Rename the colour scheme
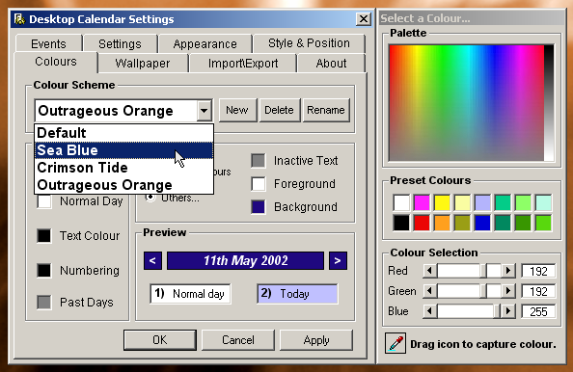Image resolution: width=573 pixels, height=372 pixels. coord(326,110)
